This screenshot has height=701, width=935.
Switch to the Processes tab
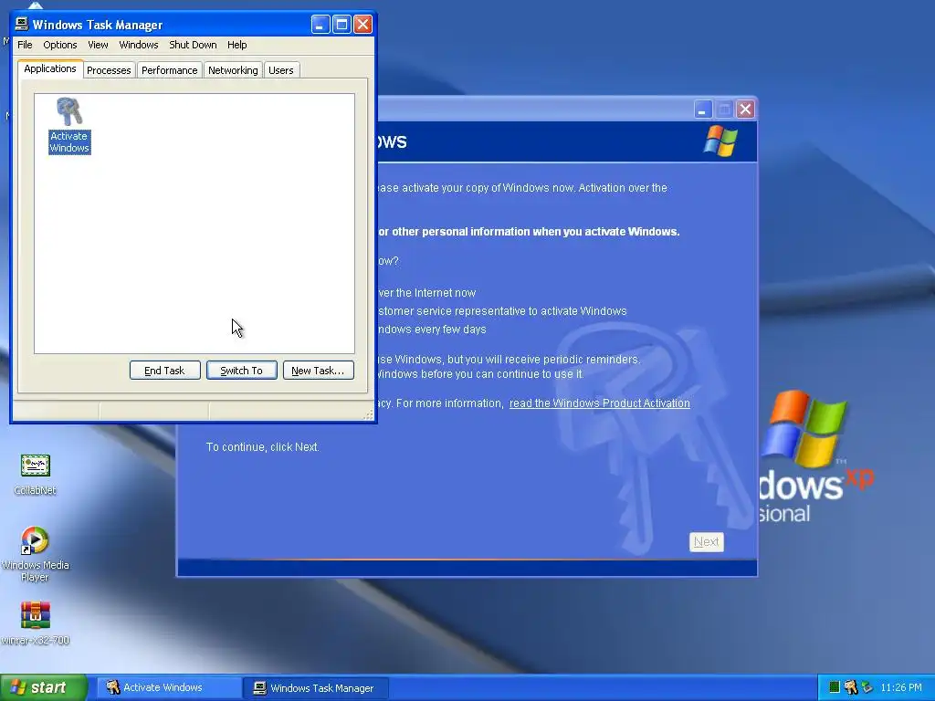click(109, 70)
